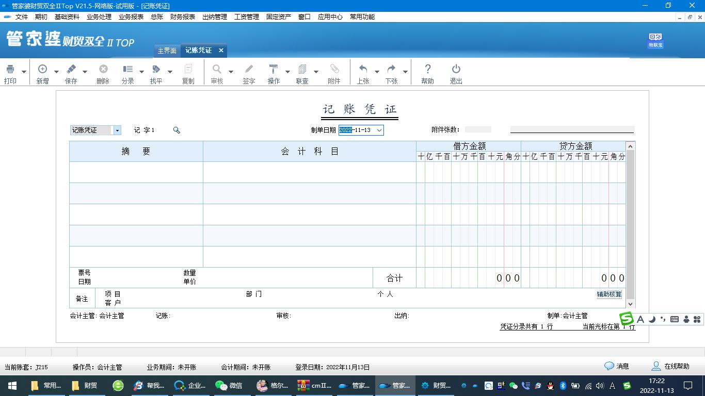Expand the 操作 dropdown arrow
Screen dimensions: 705x396
pyautogui.click(x=287, y=72)
